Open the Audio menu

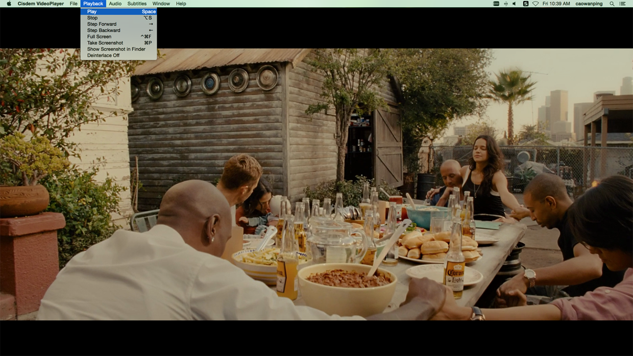click(x=115, y=4)
